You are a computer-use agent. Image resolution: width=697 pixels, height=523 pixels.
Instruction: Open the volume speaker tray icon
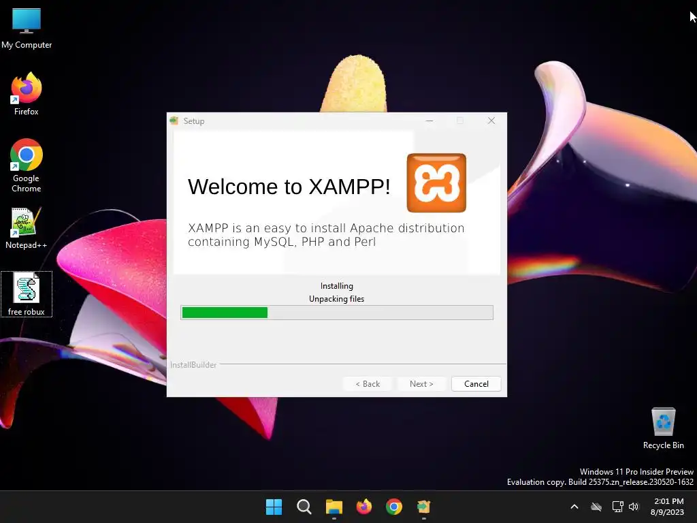(x=634, y=507)
